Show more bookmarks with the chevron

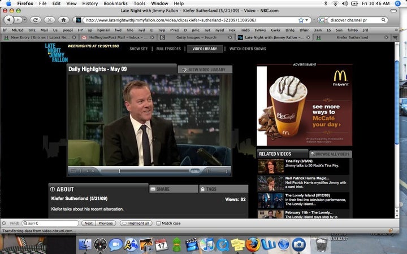click(x=396, y=30)
